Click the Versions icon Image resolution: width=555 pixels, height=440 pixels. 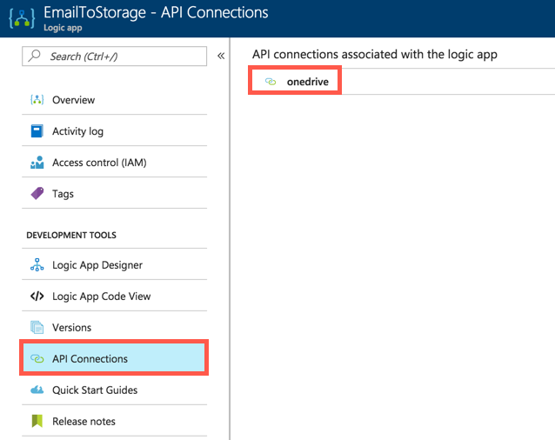(37, 328)
